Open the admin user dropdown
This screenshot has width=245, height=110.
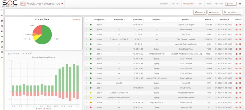coord(231,4)
